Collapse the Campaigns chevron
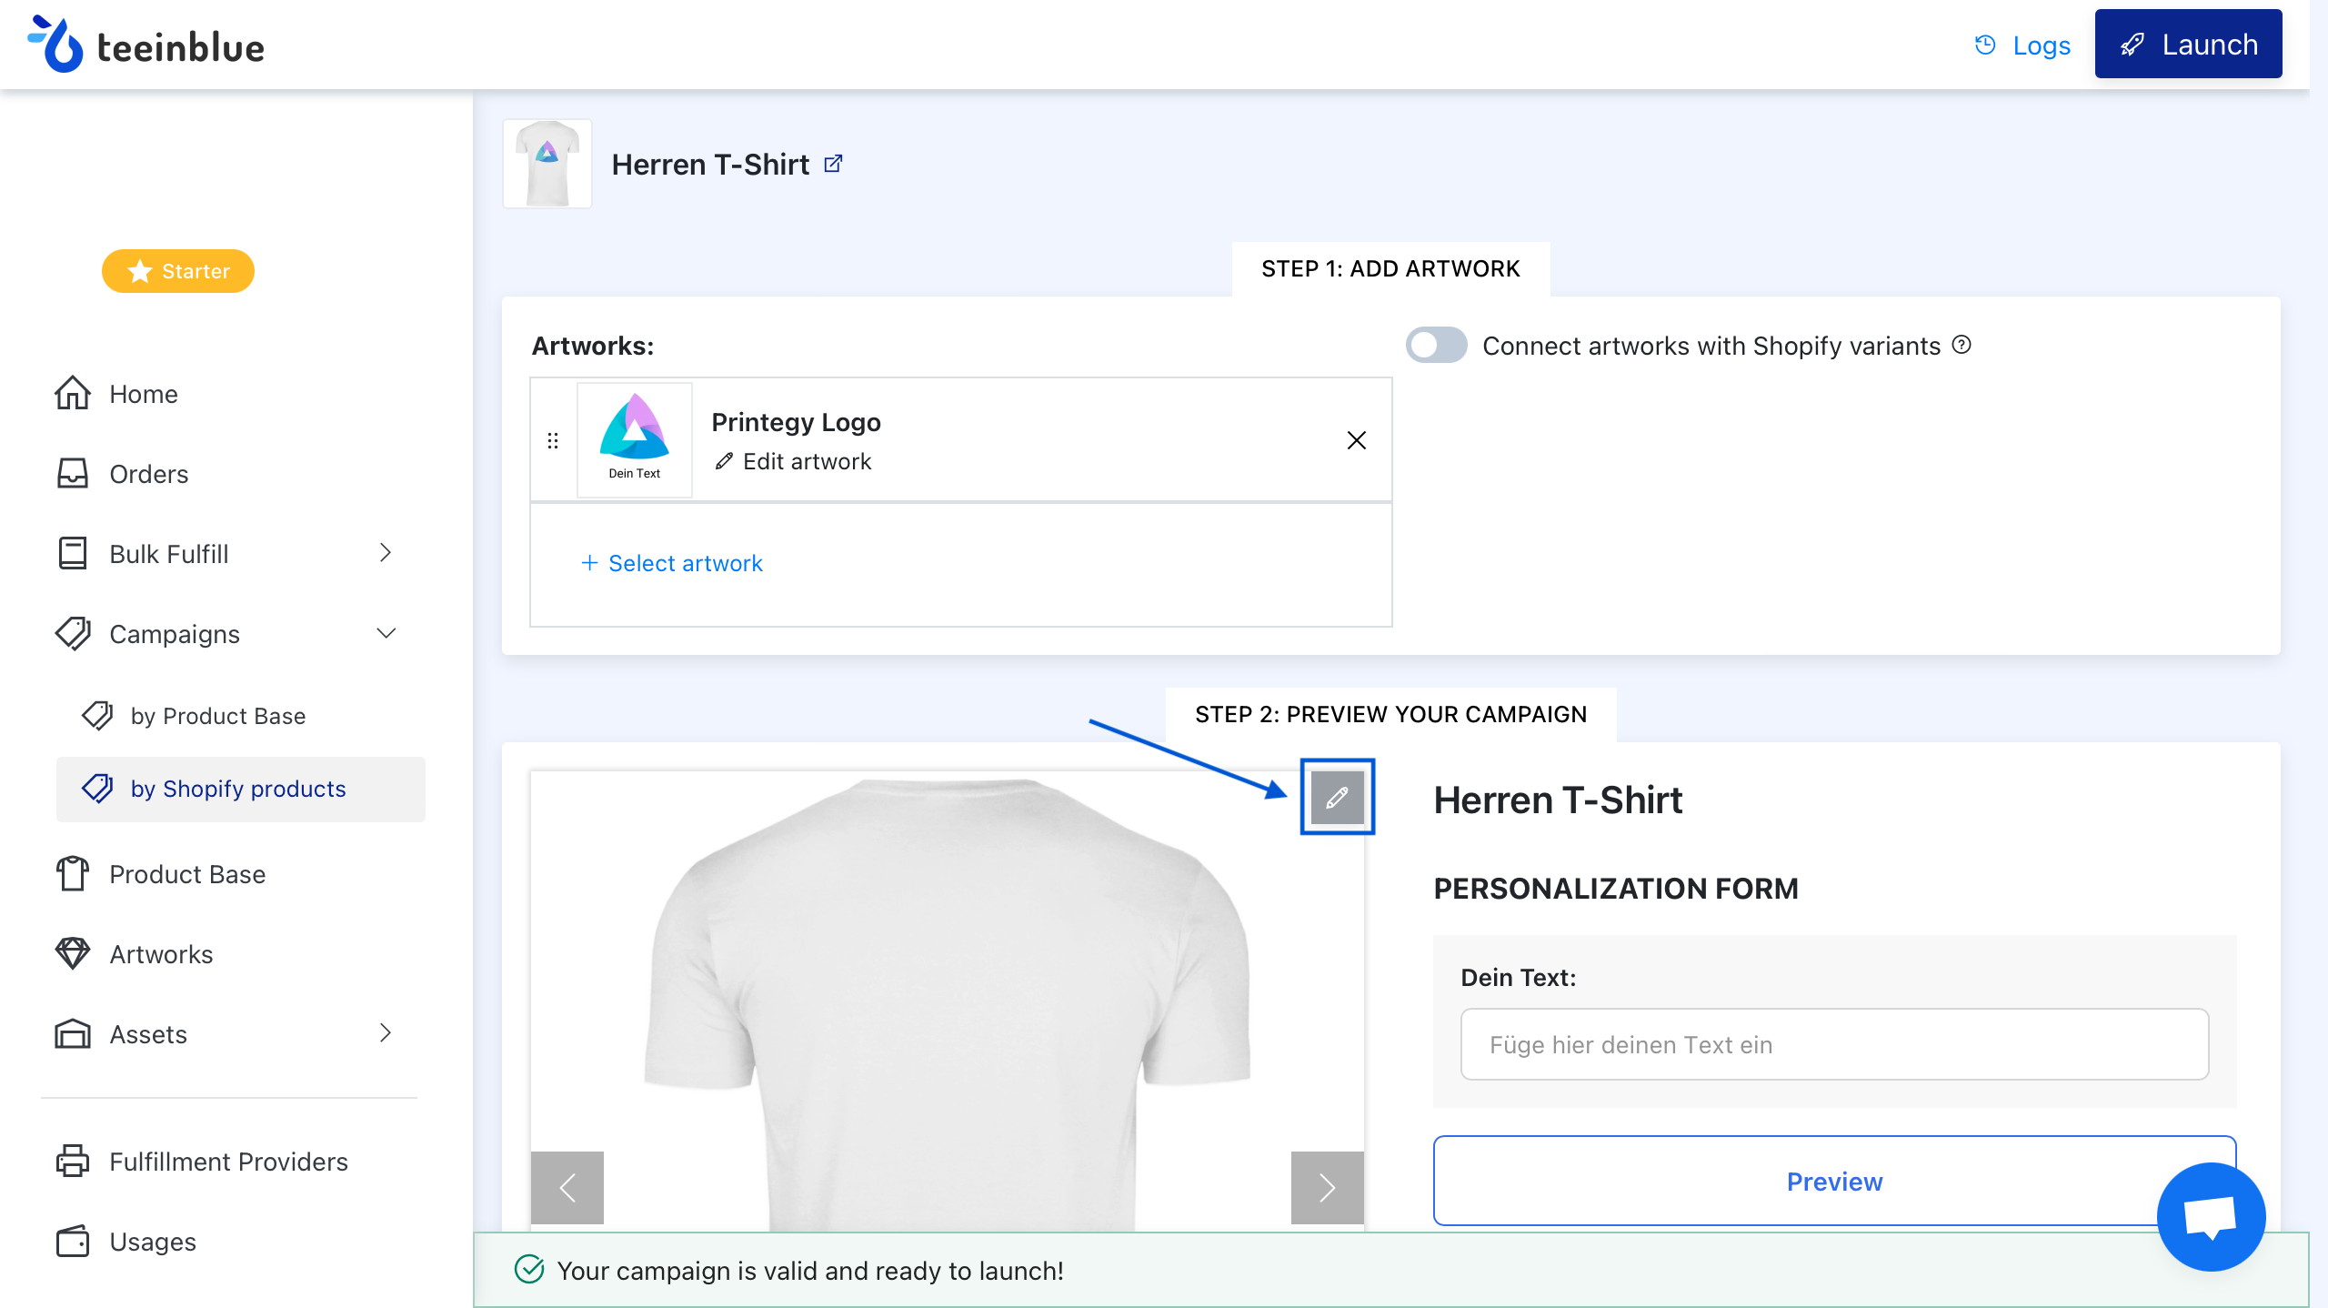The width and height of the screenshot is (2328, 1308). [x=386, y=633]
